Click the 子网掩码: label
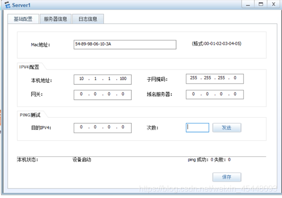Screen dimensions: 282x198 click(x=157, y=79)
